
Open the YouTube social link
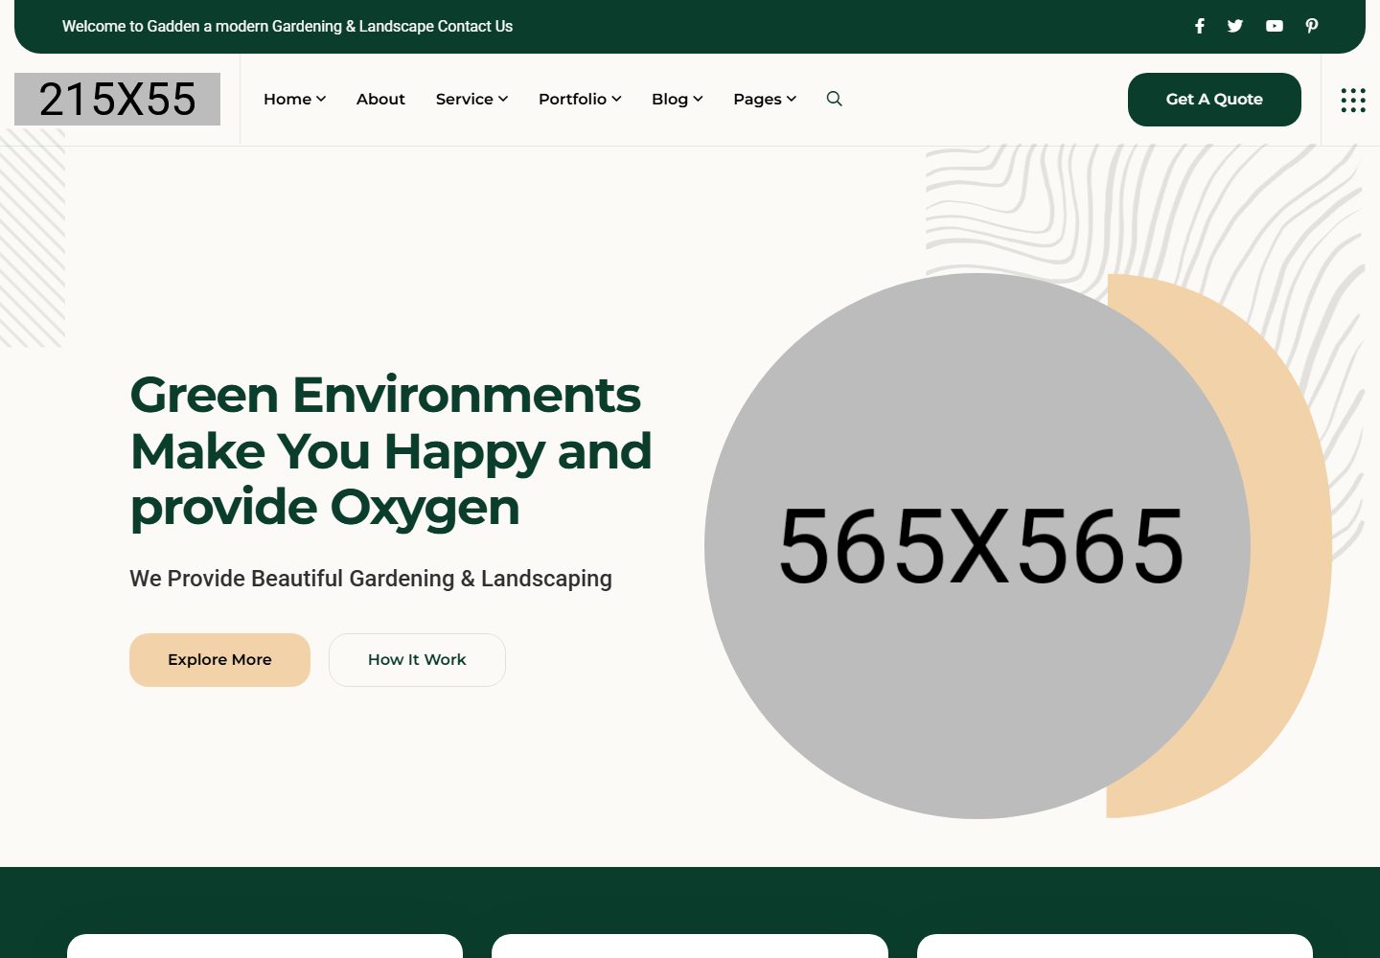1274,26
